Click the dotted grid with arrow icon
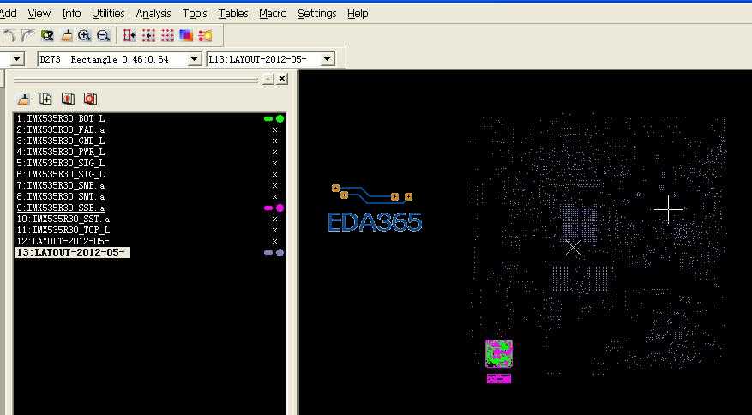752x415 pixels. [x=148, y=35]
